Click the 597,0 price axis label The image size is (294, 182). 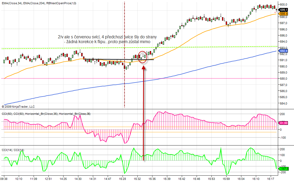coord(283,23)
